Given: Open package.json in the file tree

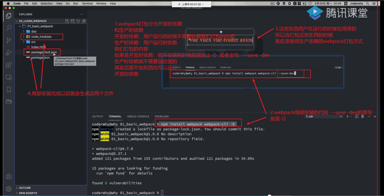Looking at the screenshot, I should 41,58.
